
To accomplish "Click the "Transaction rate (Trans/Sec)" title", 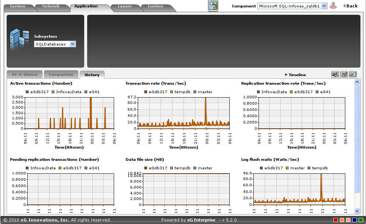I will click(x=156, y=84).
